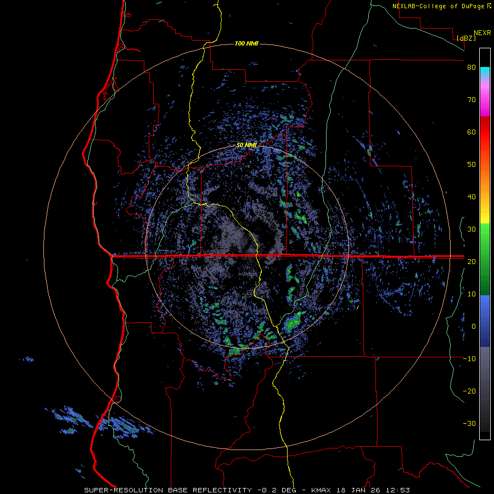Click the bright green segment of the color bar
This screenshot has height=494, width=494.
point(485,233)
